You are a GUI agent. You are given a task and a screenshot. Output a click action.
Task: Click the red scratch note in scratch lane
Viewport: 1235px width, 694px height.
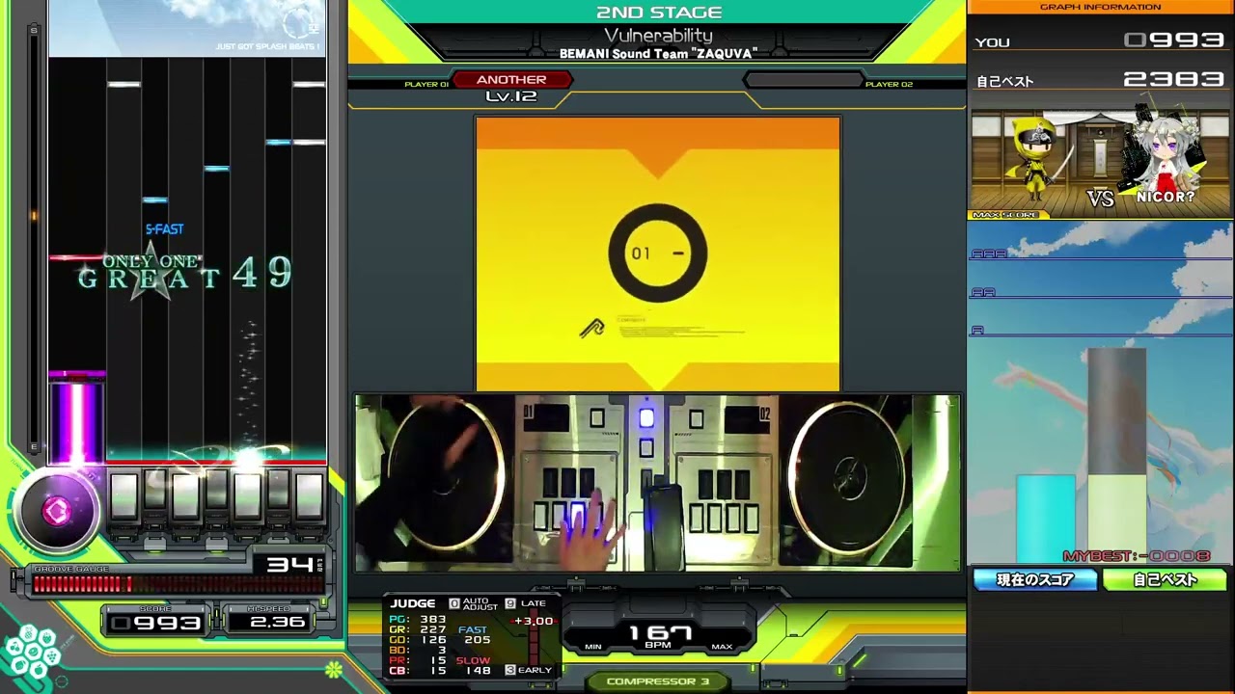click(x=75, y=257)
